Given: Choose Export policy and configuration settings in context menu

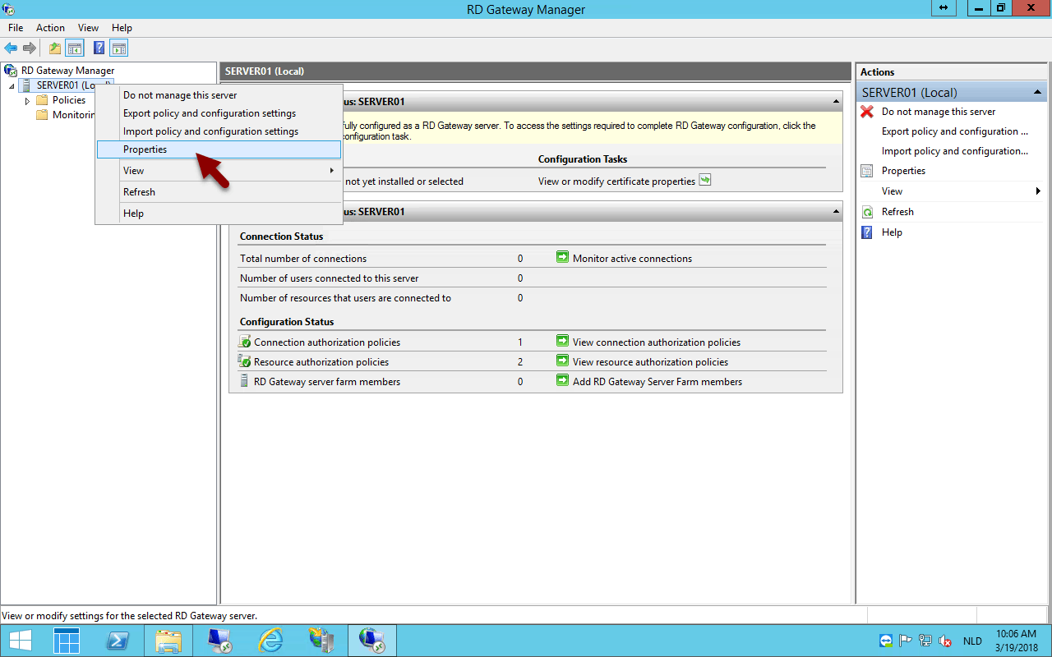Looking at the screenshot, I should pos(219,113).
